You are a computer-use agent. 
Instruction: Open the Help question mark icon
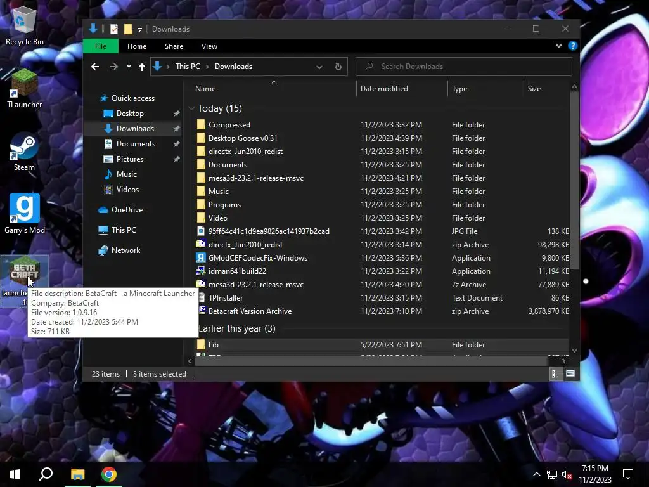tap(572, 46)
